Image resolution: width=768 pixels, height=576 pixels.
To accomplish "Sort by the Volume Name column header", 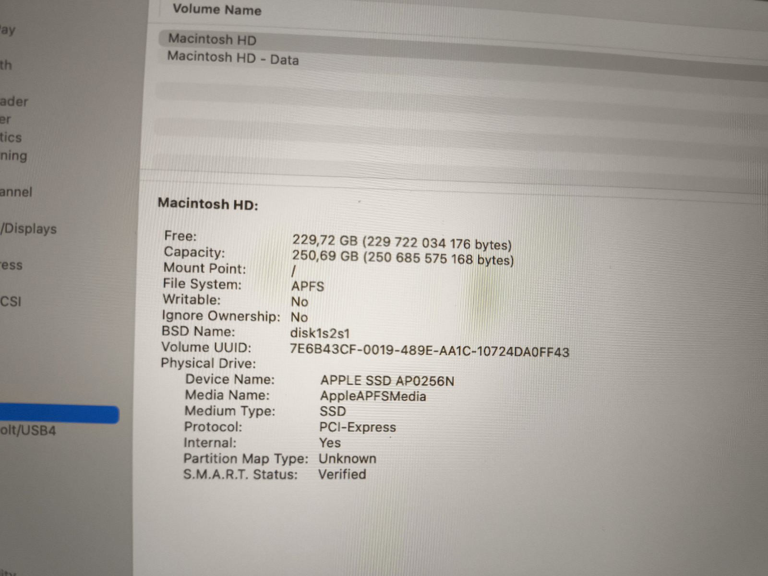I will tap(217, 10).
